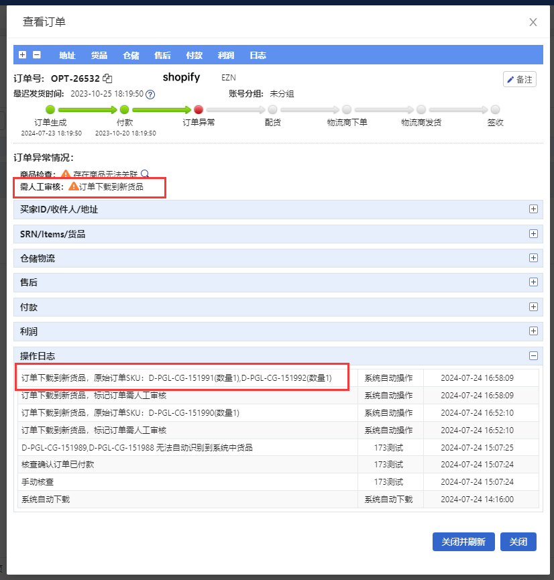
Task: Expand 仓储物流 section
Action: 533,258
